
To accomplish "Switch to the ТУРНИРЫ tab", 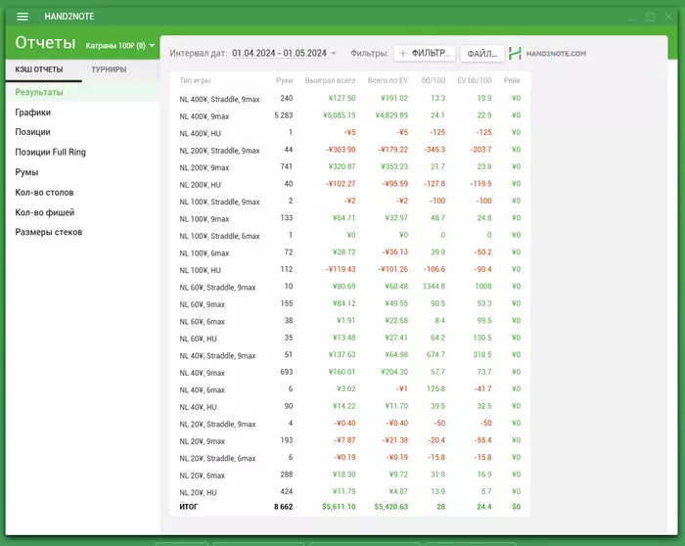I will tap(109, 69).
